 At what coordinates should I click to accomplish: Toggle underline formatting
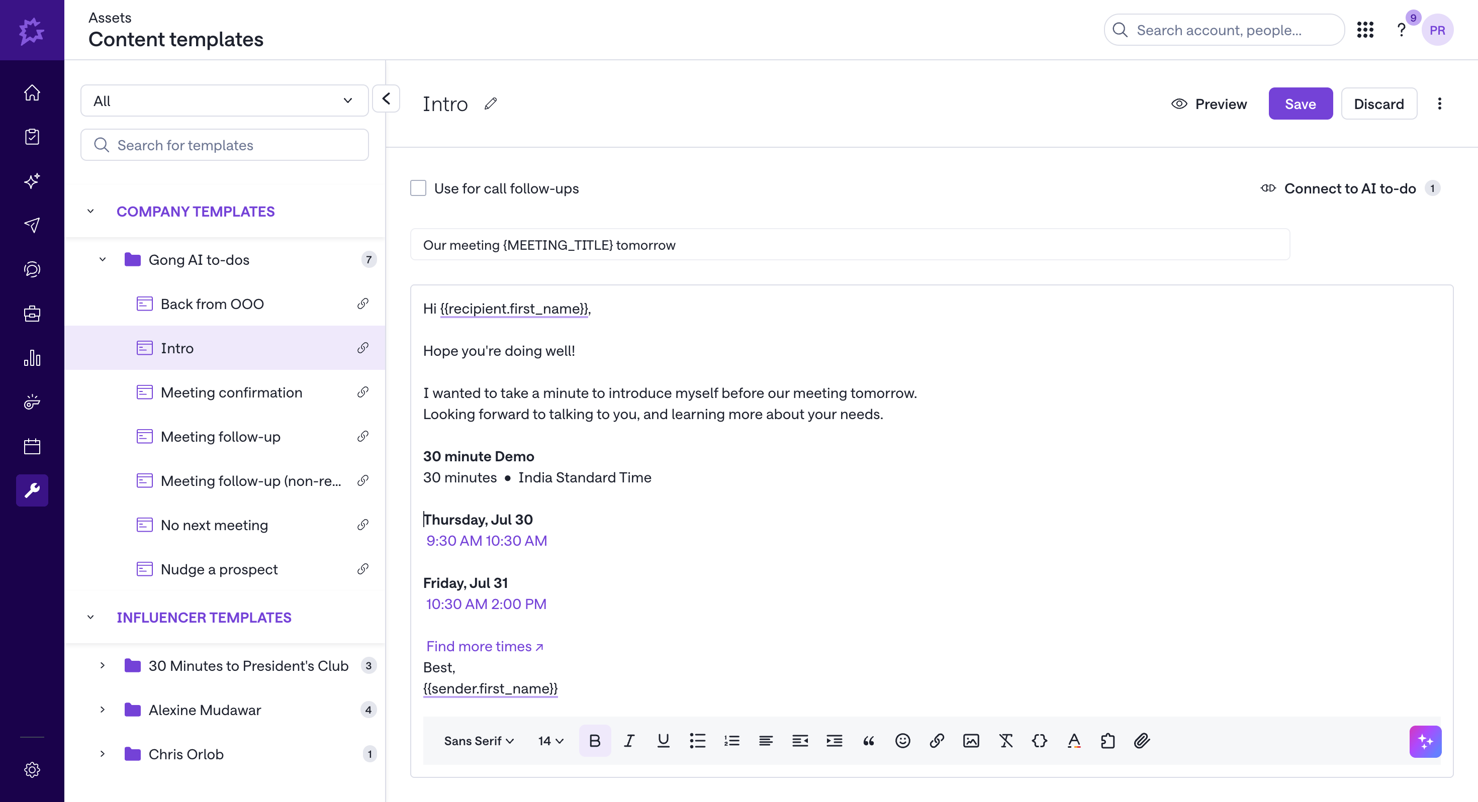click(663, 741)
